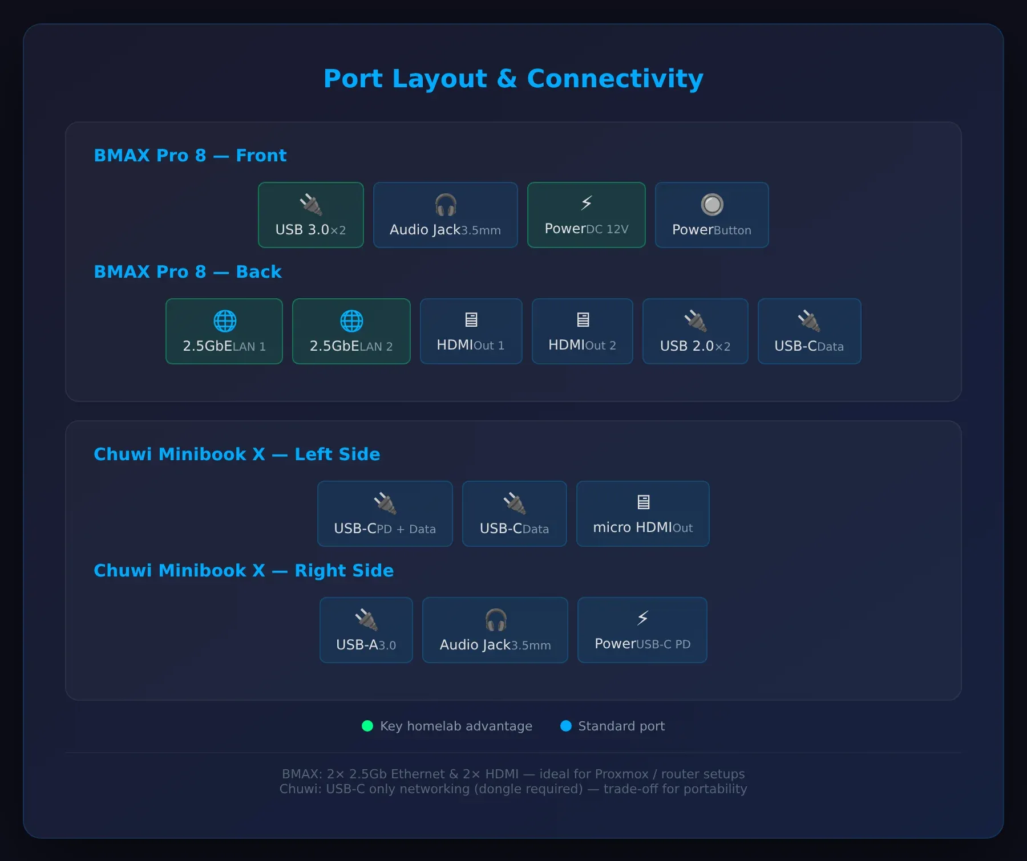Select the USB-C PD + Data label
The width and height of the screenshot is (1027, 861).
point(385,529)
